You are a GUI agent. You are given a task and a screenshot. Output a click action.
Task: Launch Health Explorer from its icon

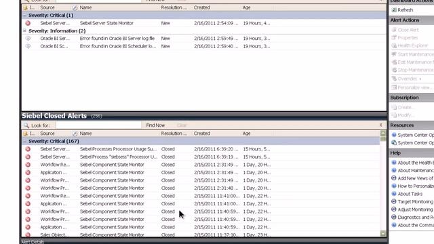pyautogui.click(x=394, y=45)
